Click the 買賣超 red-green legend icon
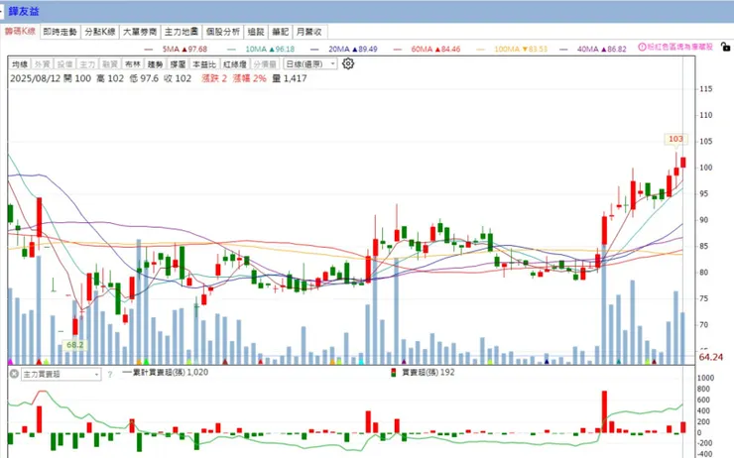This screenshot has height=458, width=734. (394, 373)
